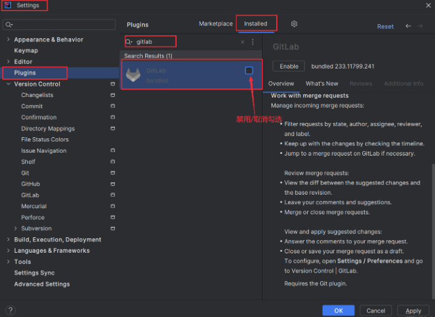
Task: Collapse the Version Control node
Action: click(x=8, y=84)
